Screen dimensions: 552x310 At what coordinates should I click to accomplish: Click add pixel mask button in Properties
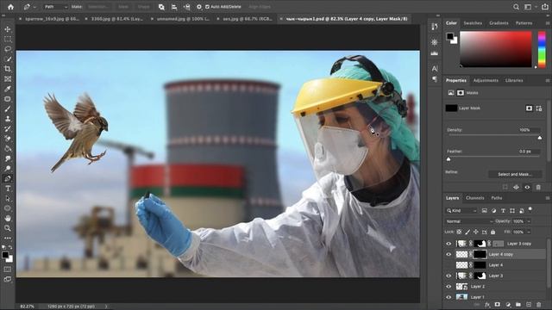529,108
